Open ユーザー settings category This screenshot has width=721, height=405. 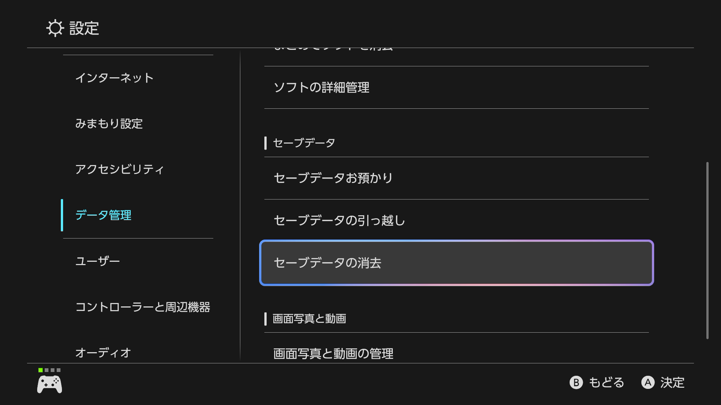98,261
